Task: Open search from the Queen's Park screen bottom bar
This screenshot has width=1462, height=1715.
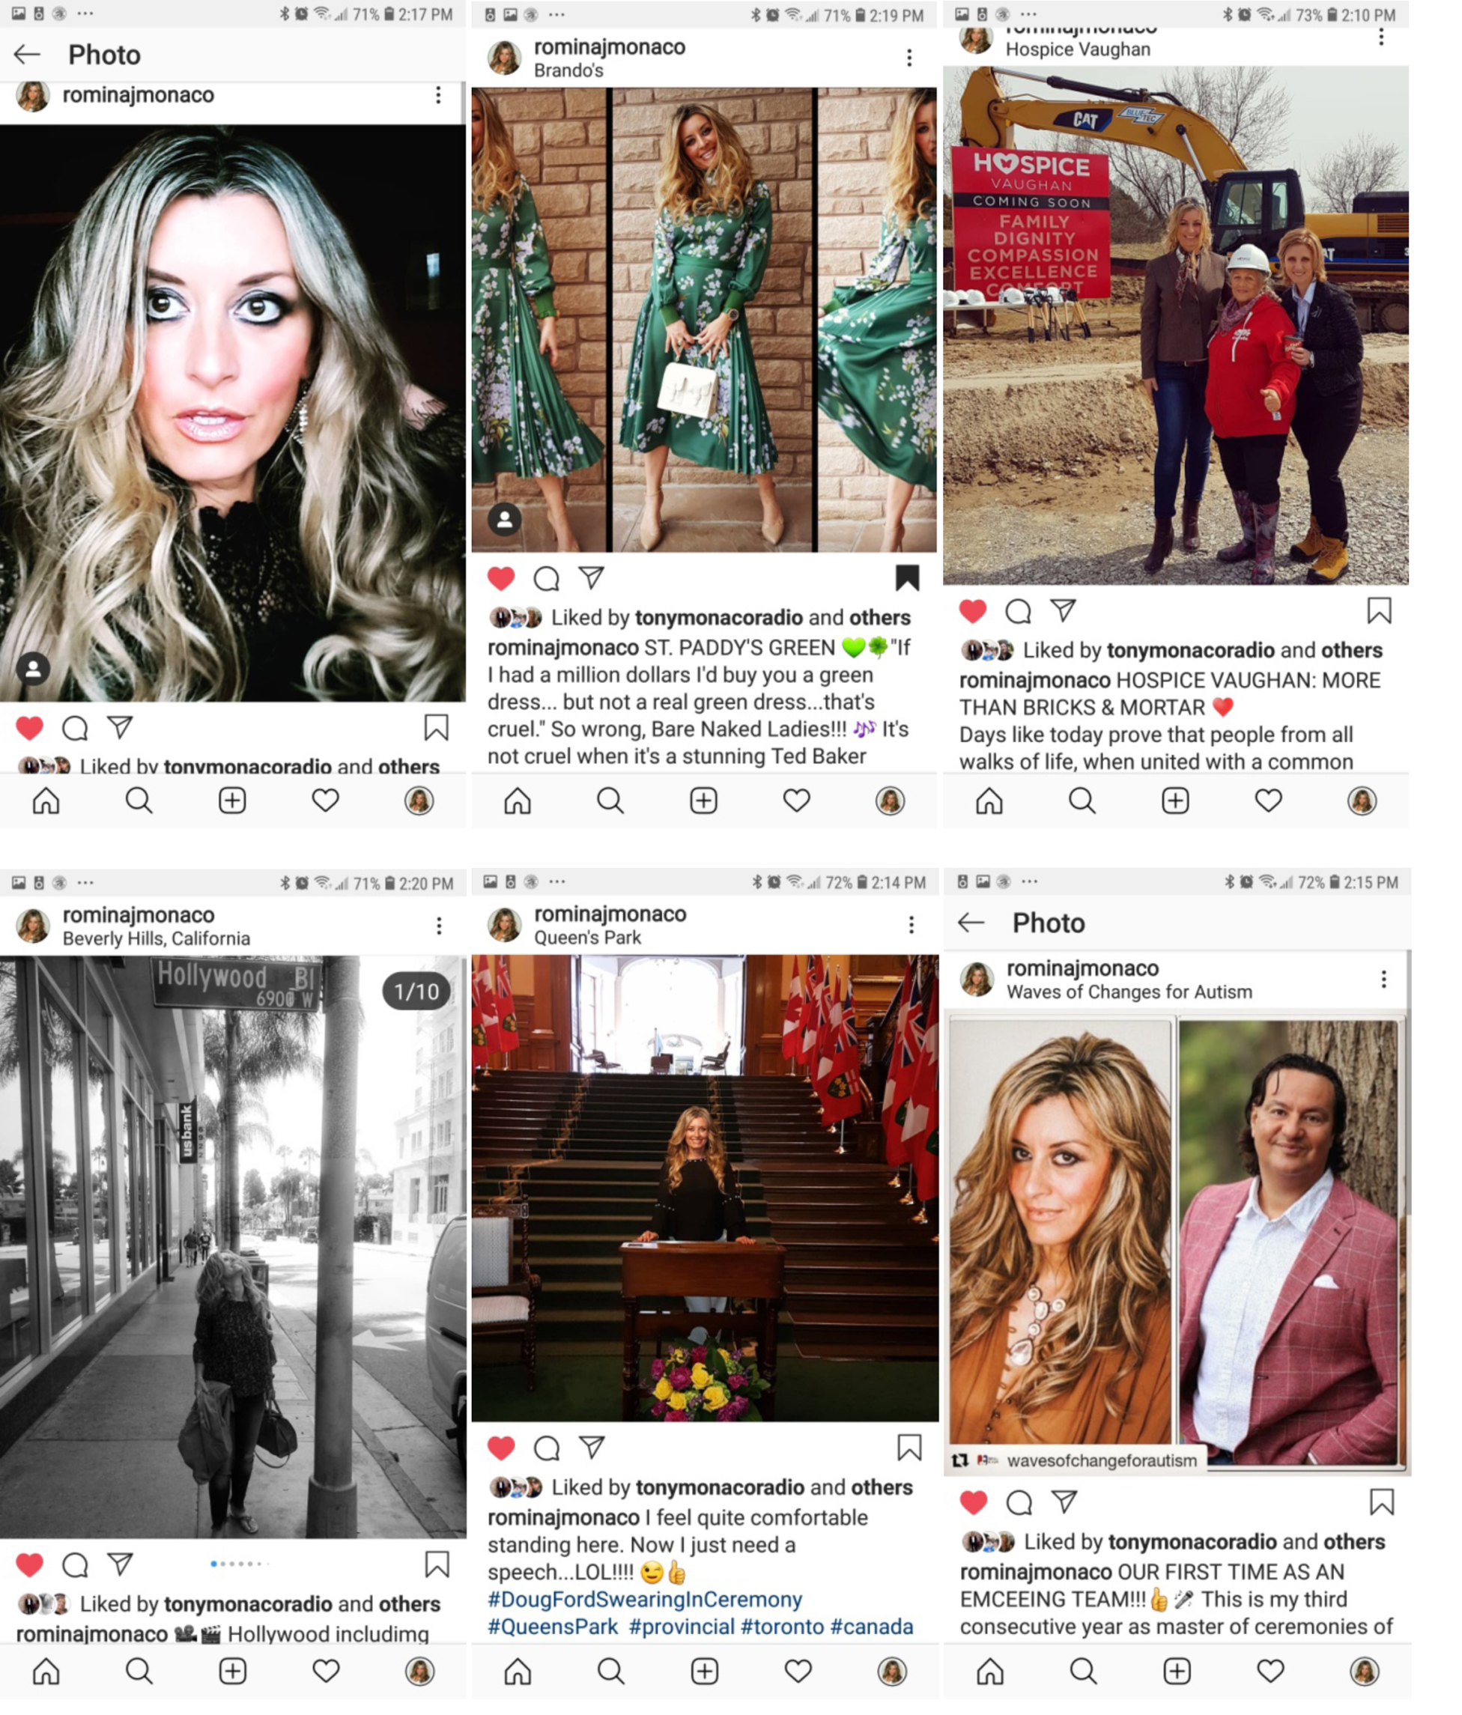Action: 611,1671
